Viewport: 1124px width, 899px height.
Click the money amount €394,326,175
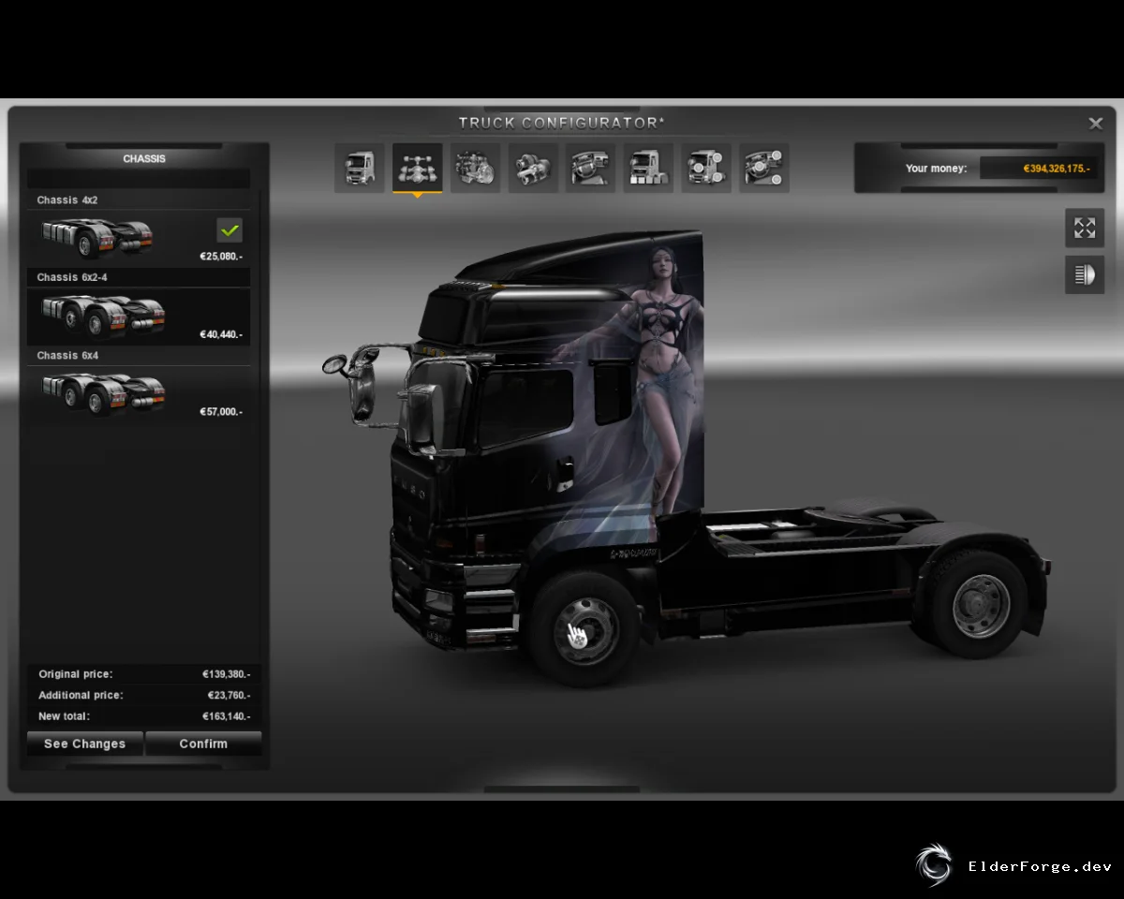tap(1057, 169)
